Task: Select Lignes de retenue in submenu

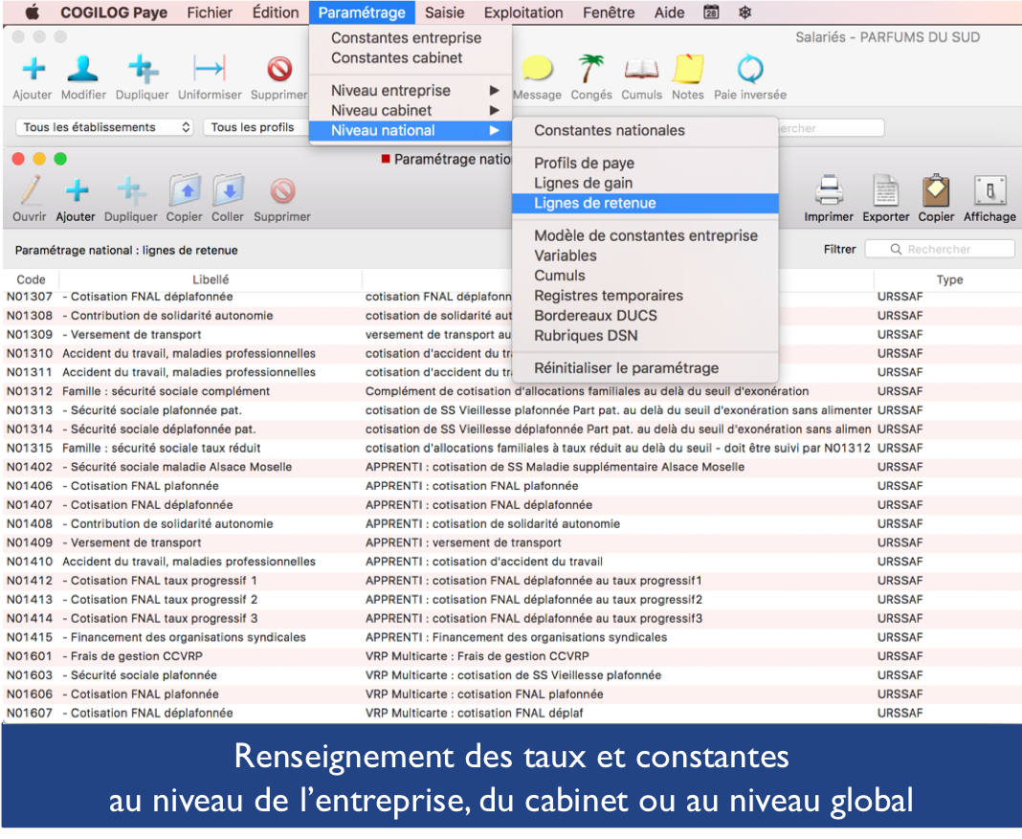Action: coord(645,203)
